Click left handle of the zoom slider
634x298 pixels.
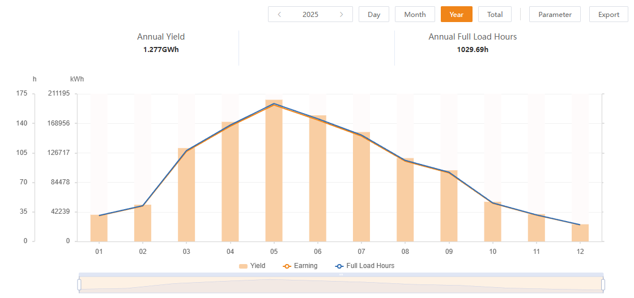[x=79, y=284]
